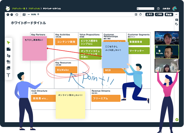The height and width of the screenshot is (133, 184).
Task: Click the large ホワイトボードタイトル board heading
Action: click(29, 23)
